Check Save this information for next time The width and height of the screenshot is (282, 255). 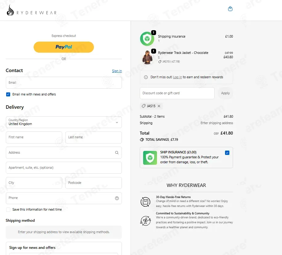click(8, 209)
